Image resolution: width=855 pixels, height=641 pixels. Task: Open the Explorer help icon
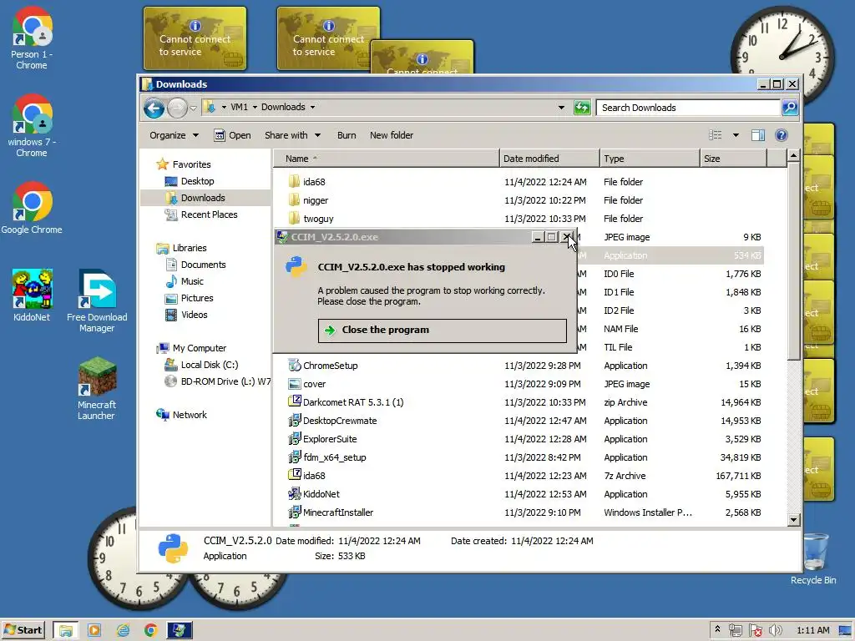tap(781, 135)
